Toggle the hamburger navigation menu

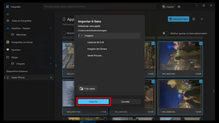[8, 14]
